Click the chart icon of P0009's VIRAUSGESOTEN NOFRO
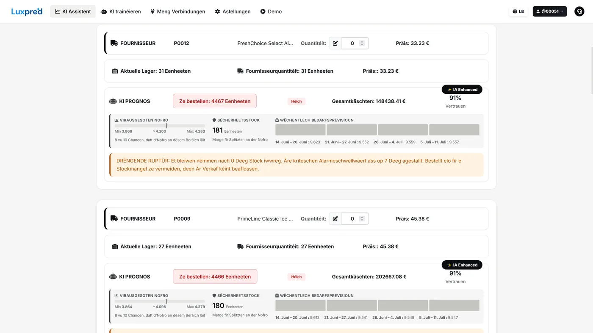This screenshot has height=333, width=593. 116,295
